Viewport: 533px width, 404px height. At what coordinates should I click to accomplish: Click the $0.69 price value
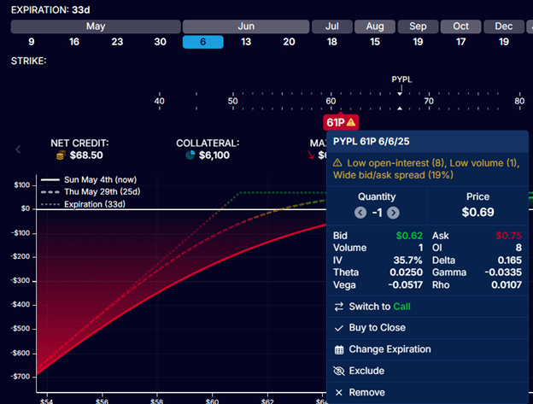click(x=477, y=213)
